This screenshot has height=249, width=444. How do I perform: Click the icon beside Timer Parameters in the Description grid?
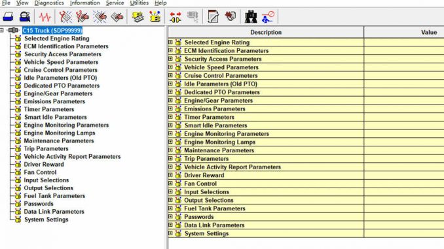[x=178, y=117]
